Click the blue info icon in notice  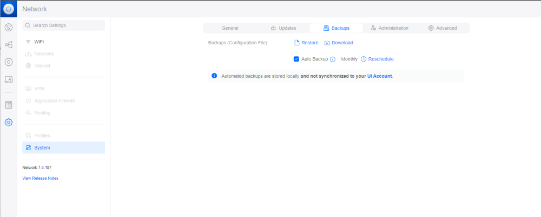click(214, 76)
